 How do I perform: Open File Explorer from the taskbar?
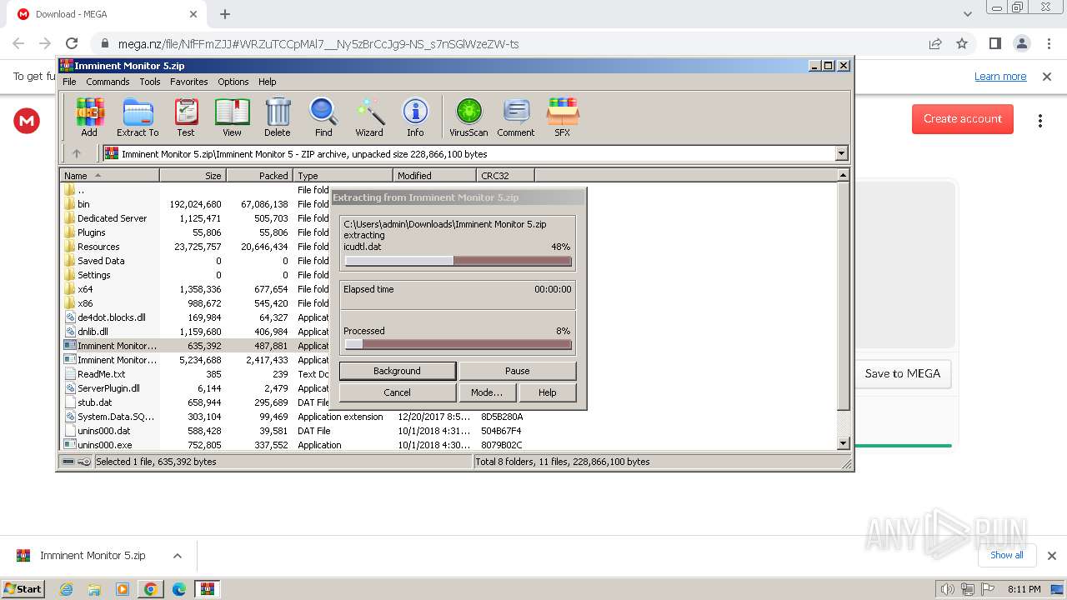click(x=94, y=589)
